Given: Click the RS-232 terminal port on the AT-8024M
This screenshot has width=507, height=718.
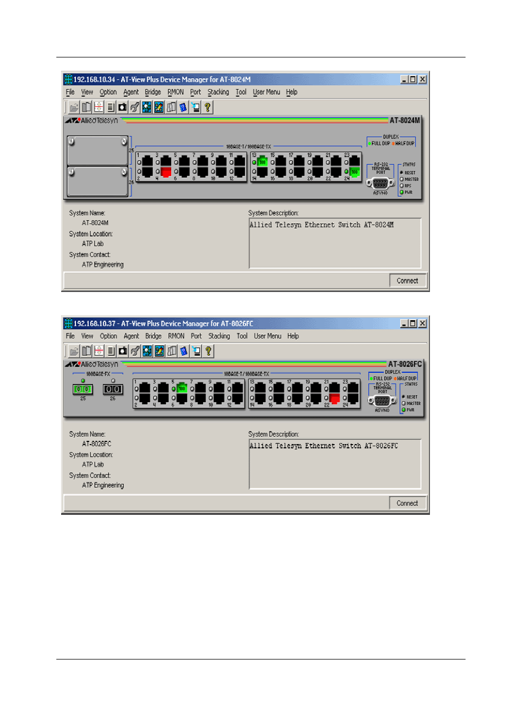Looking at the screenshot, I should point(380,183).
